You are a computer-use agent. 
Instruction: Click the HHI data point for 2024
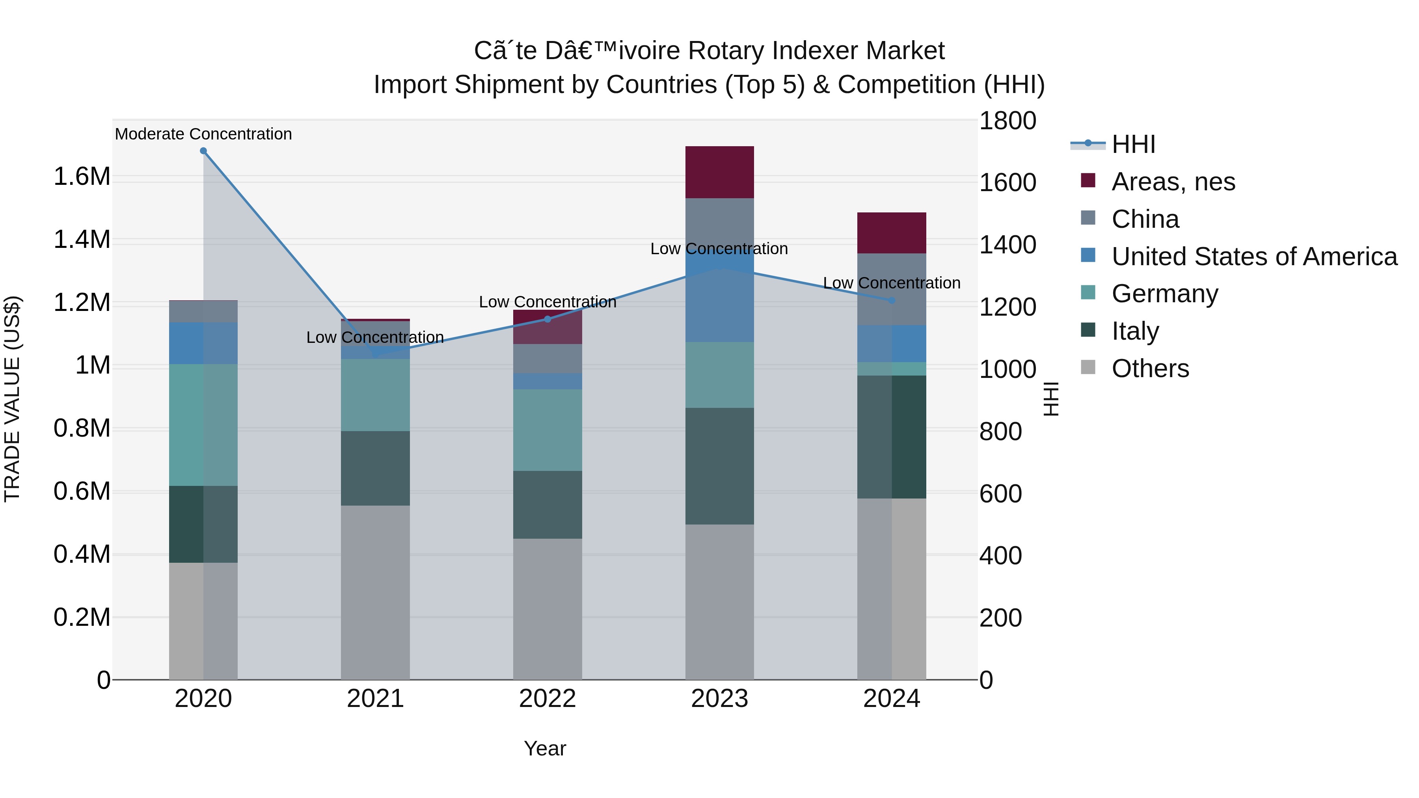[x=892, y=301]
